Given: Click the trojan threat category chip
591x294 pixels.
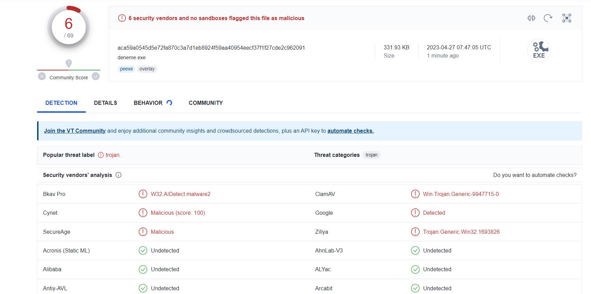Looking at the screenshot, I should point(371,155).
